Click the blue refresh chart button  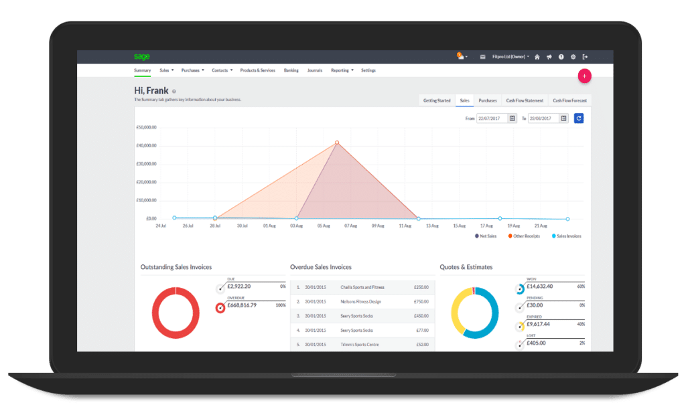579,118
